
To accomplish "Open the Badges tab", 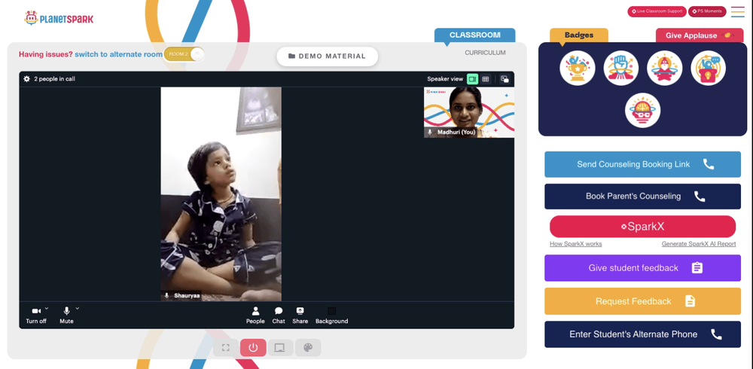I will [578, 35].
